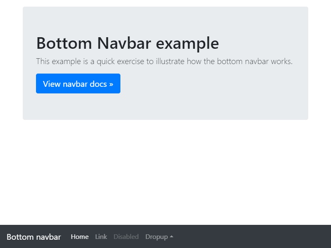The width and height of the screenshot is (331, 248).
Task: Click the Bottom Navbar example heading
Action: [x=127, y=43]
